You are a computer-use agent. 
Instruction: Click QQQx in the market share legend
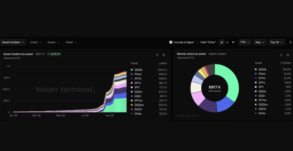pos(262,91)
